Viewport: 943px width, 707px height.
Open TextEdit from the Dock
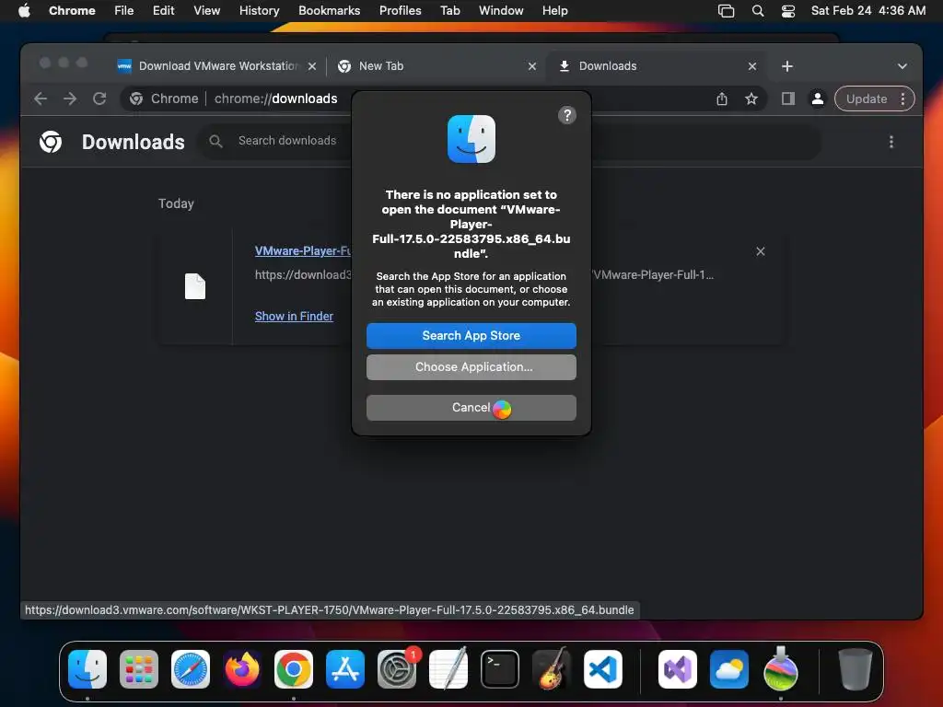(x=448, y=669)
